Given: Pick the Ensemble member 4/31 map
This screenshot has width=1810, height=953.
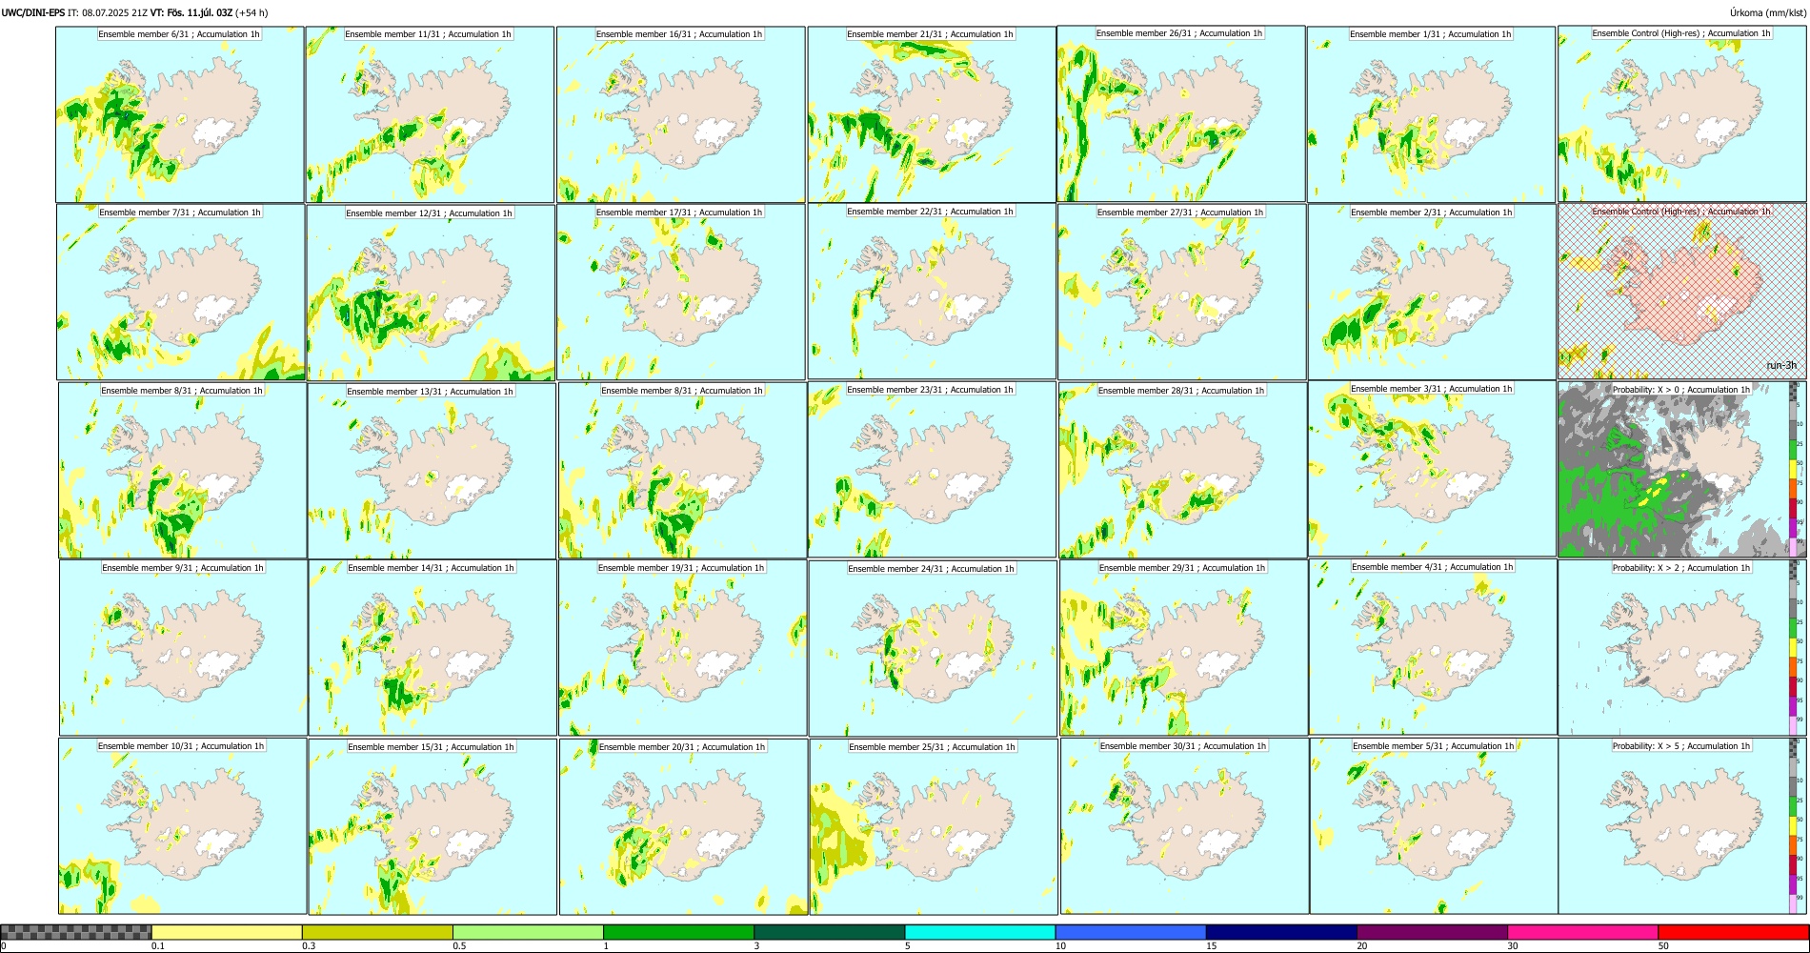Looking at the screenshot, I should [1433, 647].
